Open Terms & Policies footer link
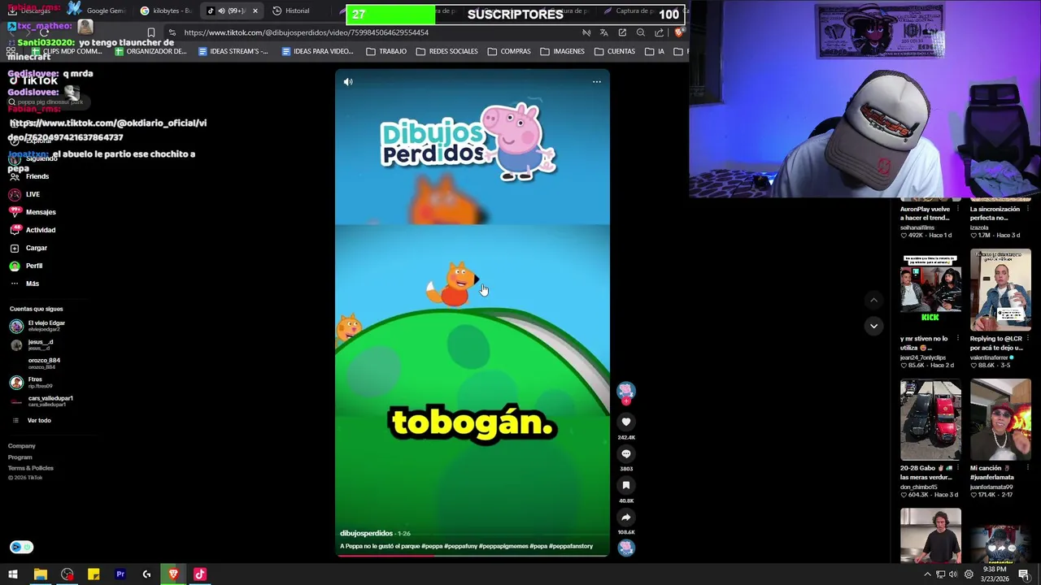Screen dimensions: 1041x585 coord(31,468)
